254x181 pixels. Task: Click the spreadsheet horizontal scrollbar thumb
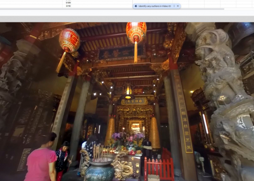click(112, 9)
